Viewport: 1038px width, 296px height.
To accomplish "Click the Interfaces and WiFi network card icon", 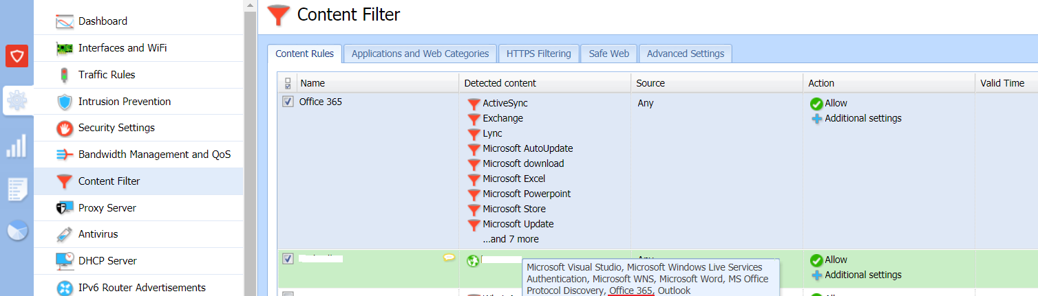I will tap(64, 48).
